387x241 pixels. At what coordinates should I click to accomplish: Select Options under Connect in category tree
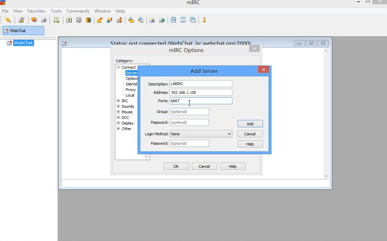click(132, 78)
